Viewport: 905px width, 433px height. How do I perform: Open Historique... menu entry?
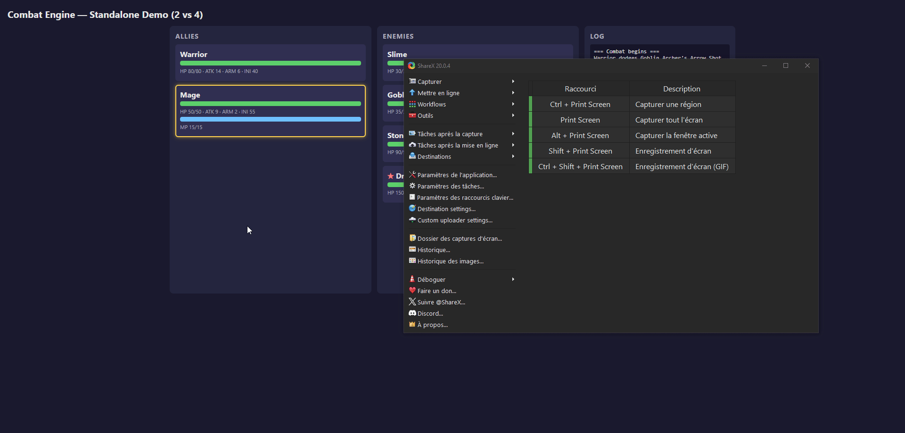coord(462,250)
